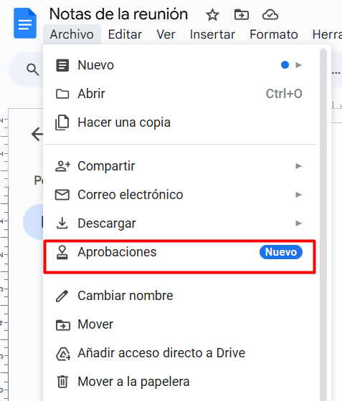This screenshot has height=401, width=342.
Task: Click the move-to-folder icon beside title
Action: point(242,14)
